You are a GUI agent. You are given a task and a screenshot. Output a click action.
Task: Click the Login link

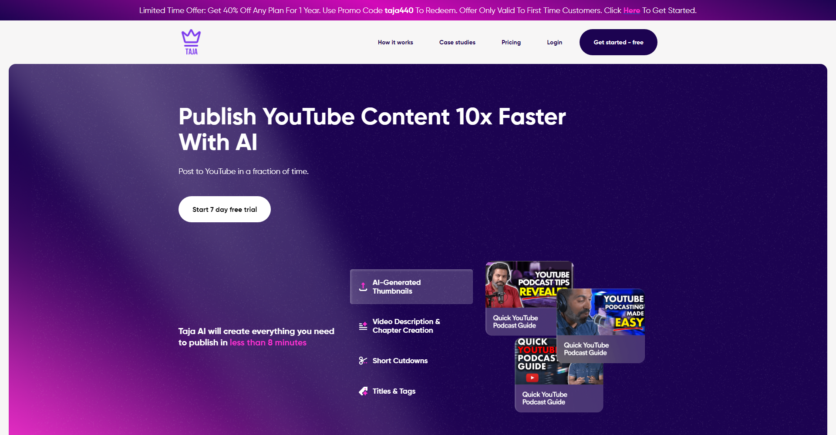pos(554,42)
